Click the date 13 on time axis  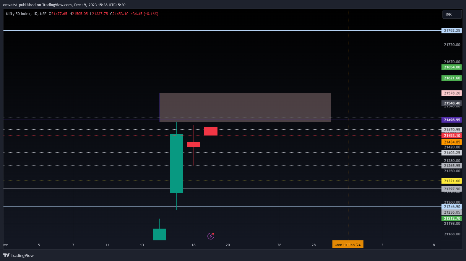click(142, 245)
